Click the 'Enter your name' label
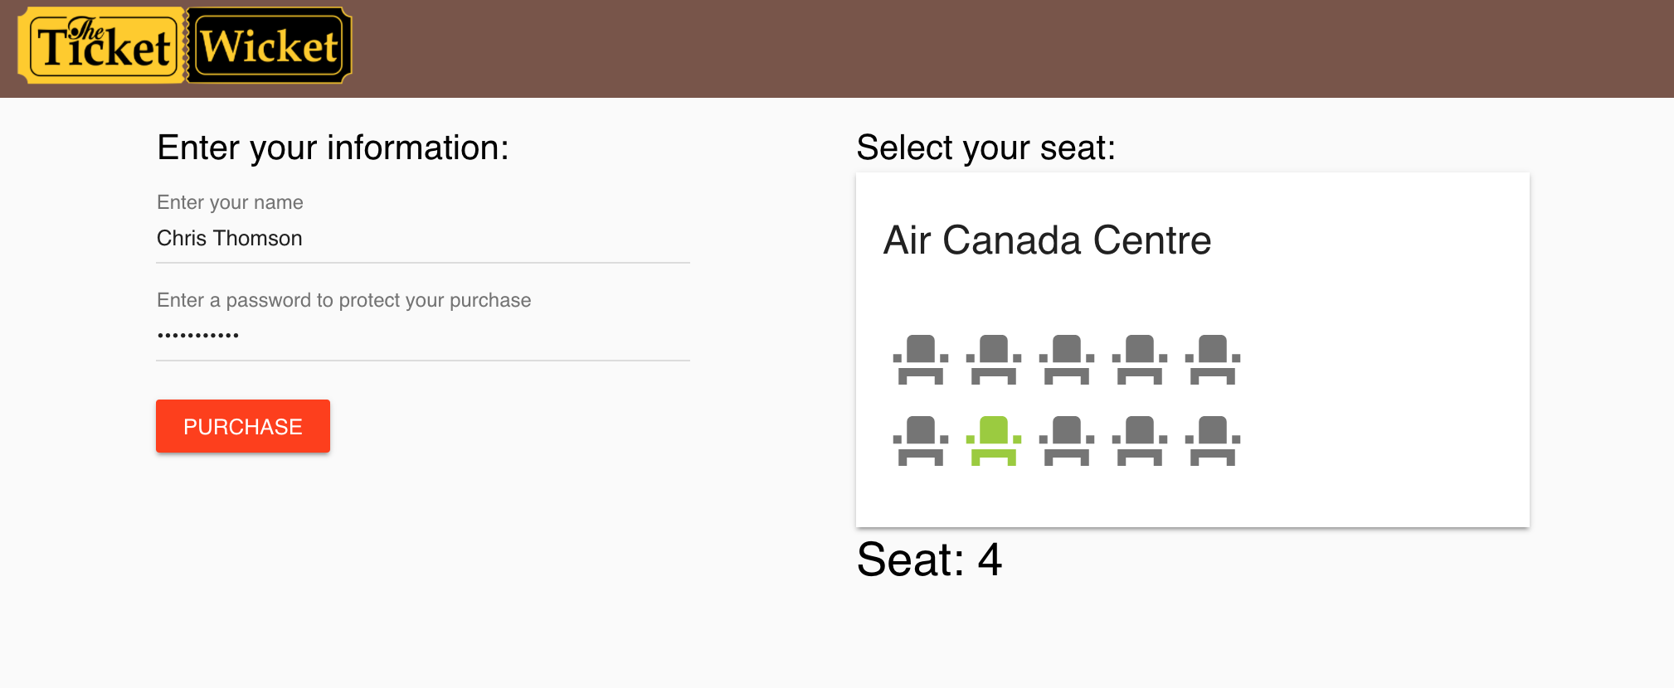 (230, 202)
